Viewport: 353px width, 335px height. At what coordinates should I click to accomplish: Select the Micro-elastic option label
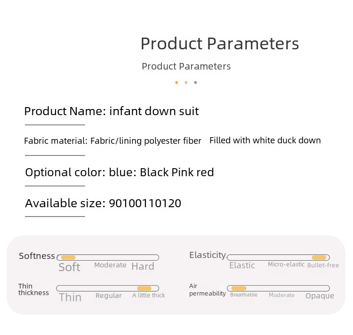pos(286,265)
